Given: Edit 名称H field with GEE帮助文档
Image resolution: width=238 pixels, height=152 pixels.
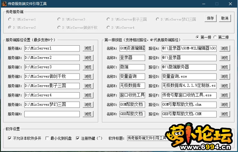Looking at the screenshot, I should click(x=132, y=114).
